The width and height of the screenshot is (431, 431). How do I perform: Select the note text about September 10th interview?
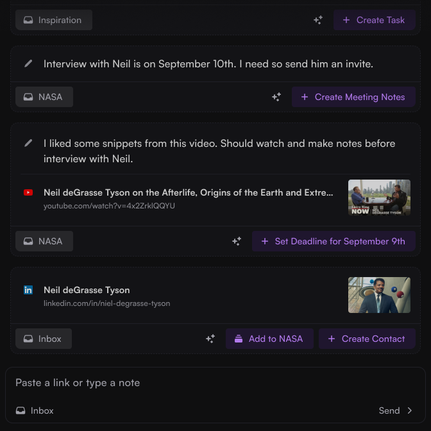pyautogui.click(x=208, y=63)
